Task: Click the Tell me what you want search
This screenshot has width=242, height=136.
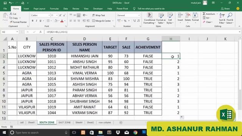Action: click(x=151, y=9)
